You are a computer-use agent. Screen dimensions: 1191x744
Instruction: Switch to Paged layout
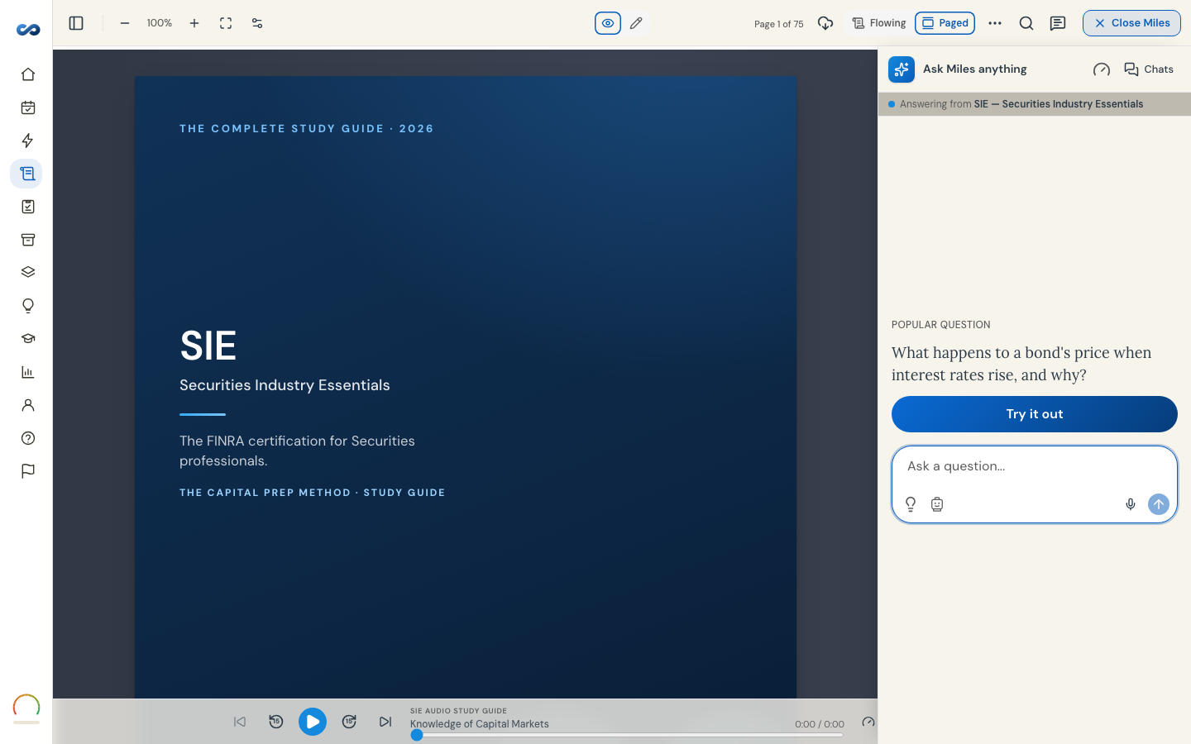tap(945, 23)
